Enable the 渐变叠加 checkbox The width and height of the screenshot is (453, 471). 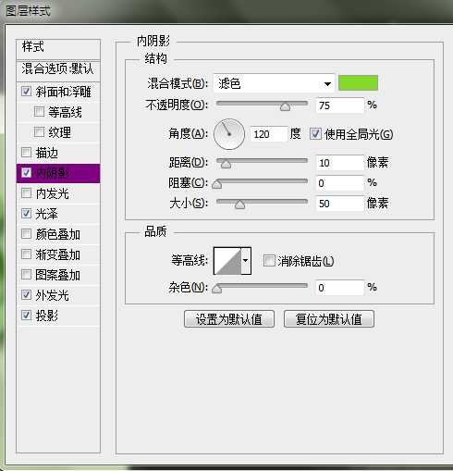(x=26, y=254)
